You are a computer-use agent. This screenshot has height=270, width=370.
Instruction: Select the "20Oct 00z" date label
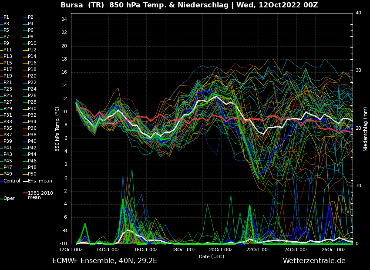click(x=221, y=250)
